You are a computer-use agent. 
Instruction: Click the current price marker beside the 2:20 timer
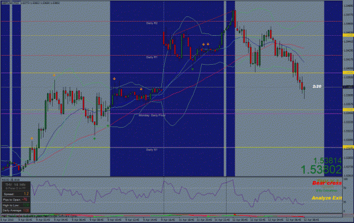[348, 87]
